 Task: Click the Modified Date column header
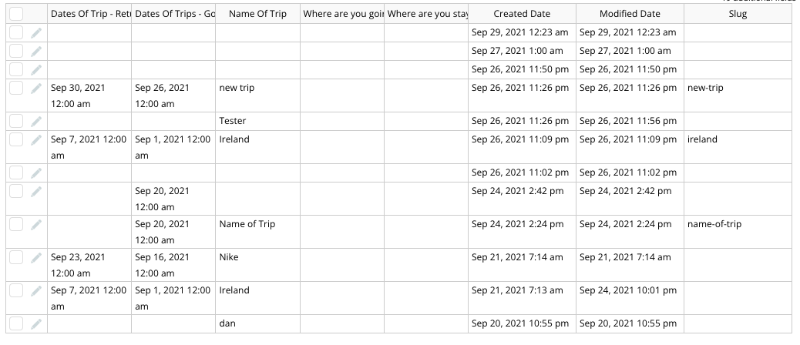point(630,14)
